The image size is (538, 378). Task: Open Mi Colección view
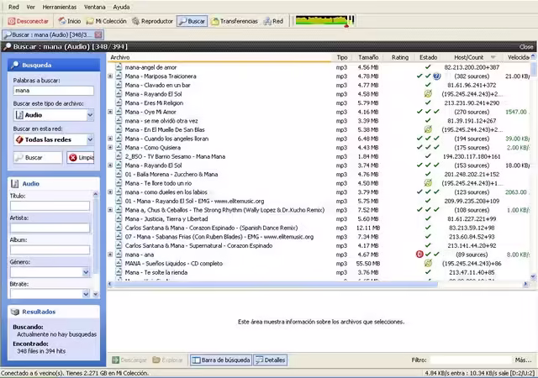coord(107,21)
